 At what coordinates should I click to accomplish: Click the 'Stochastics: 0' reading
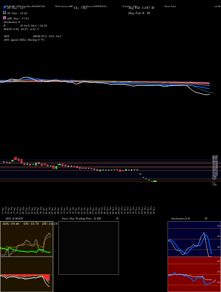(12, 22)
